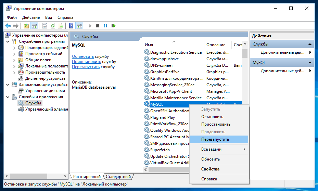318x191 pixels.
Task: Choose Приостановить in context menu
Action: (x=219, y=124)
